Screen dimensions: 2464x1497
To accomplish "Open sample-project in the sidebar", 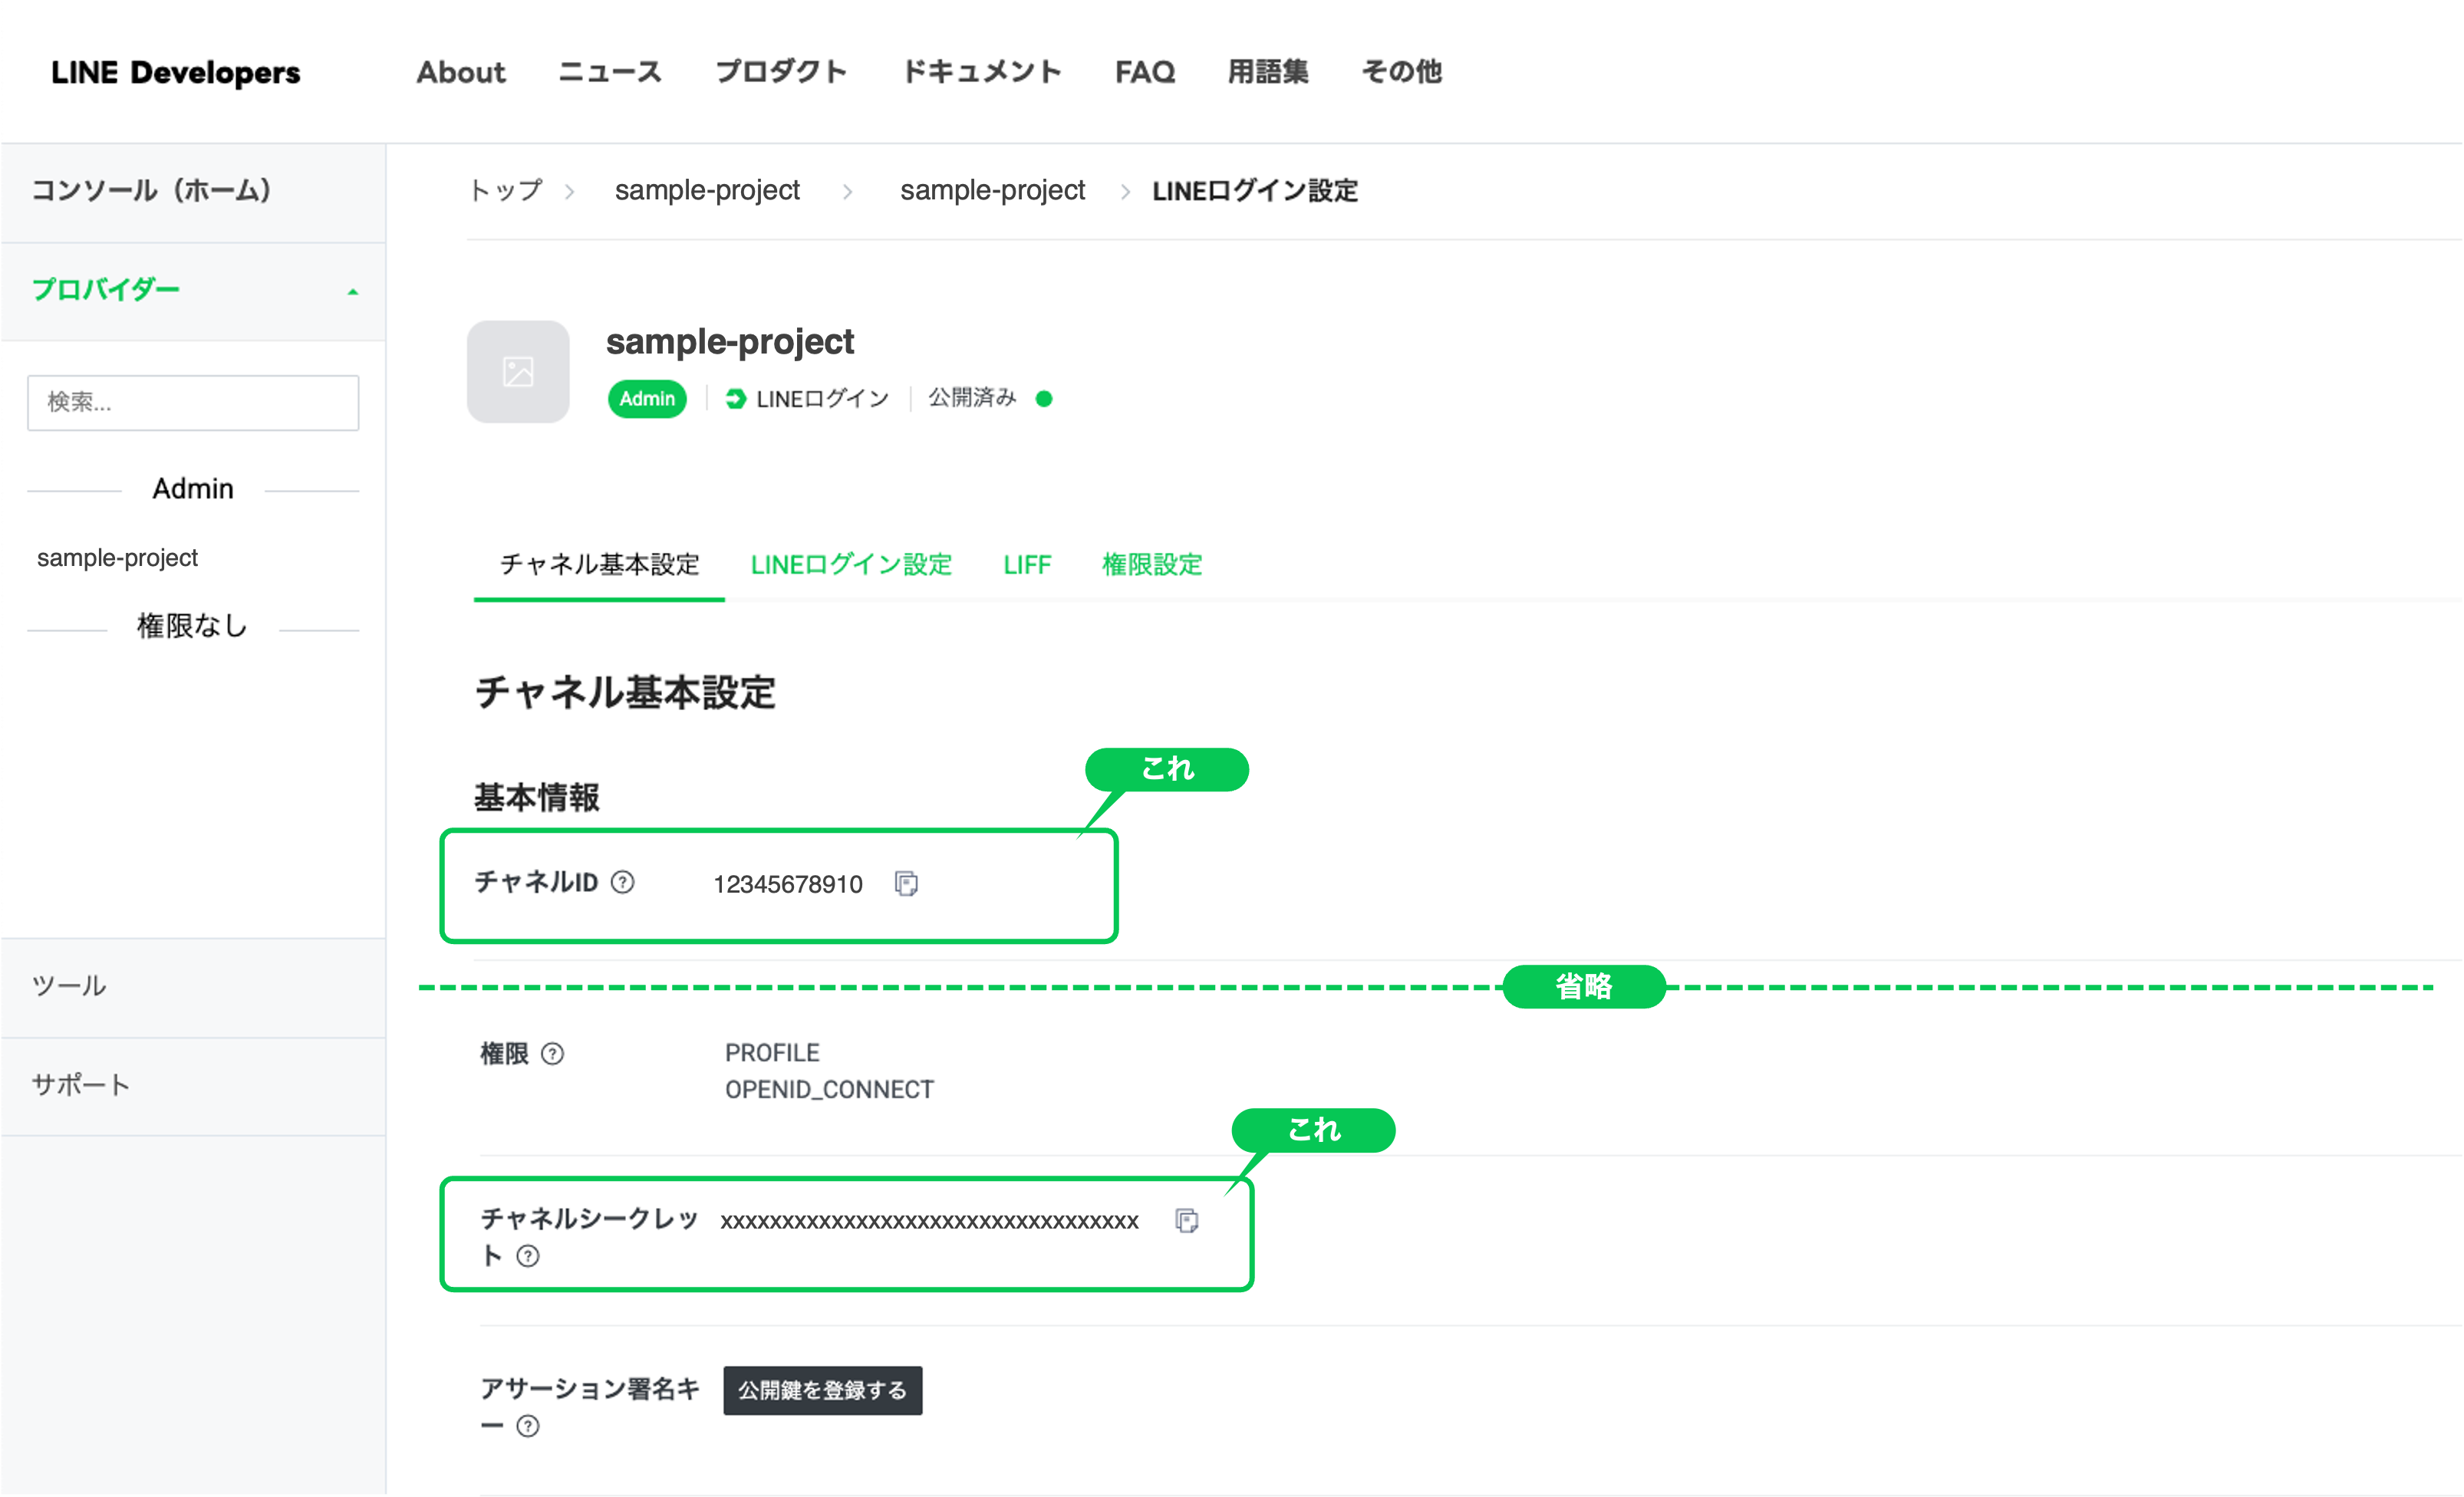I will point(118,558).
